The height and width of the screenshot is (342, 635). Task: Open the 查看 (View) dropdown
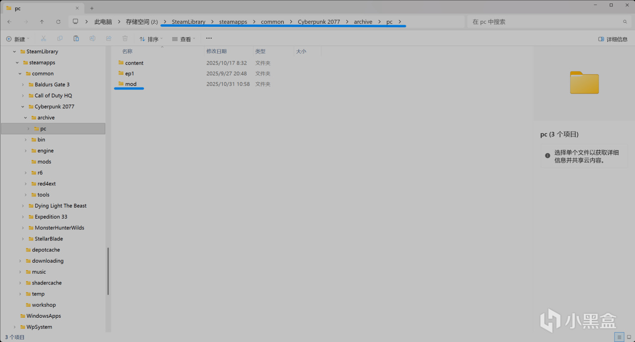[184, 39]
